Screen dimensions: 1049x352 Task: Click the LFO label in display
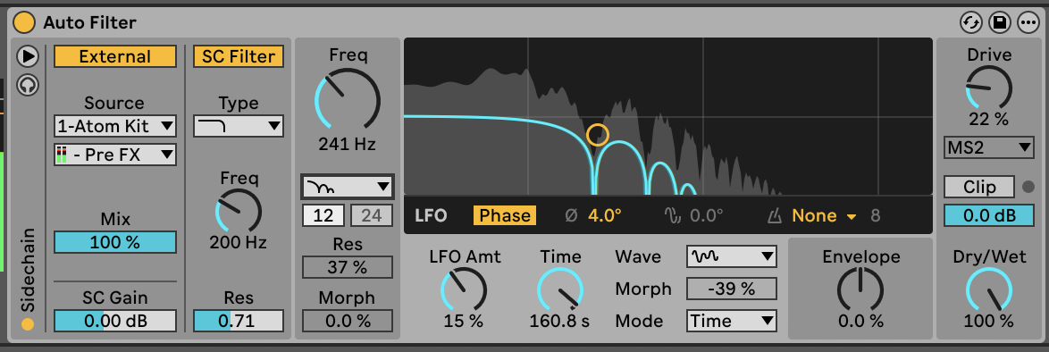tap(431, 215)
